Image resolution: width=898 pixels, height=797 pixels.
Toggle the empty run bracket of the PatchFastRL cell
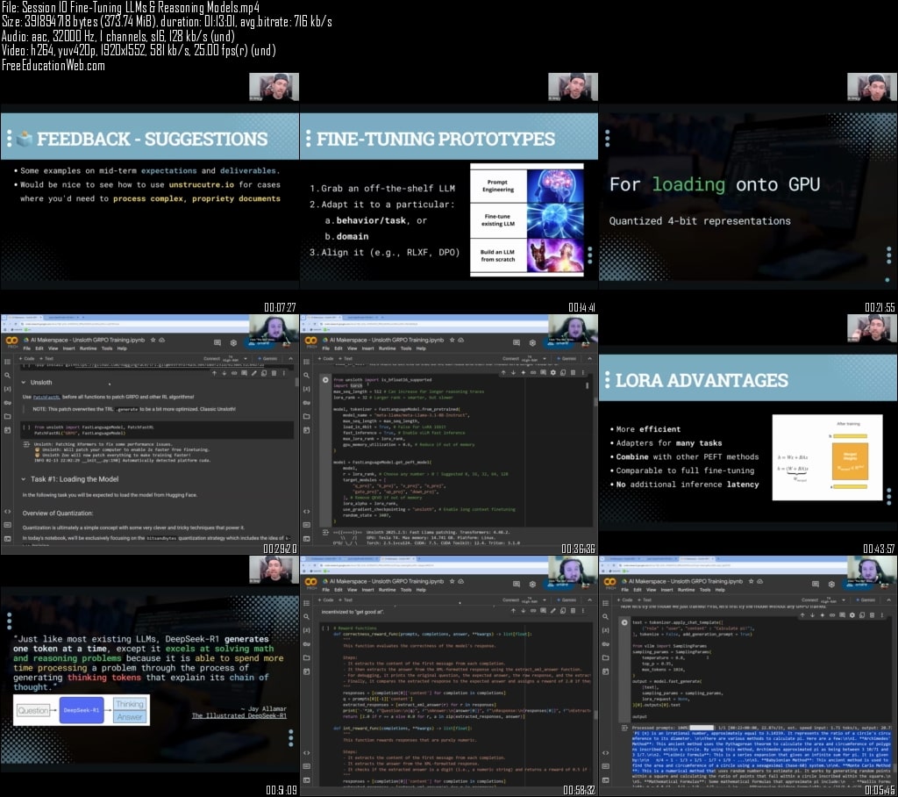pos(25,427)
